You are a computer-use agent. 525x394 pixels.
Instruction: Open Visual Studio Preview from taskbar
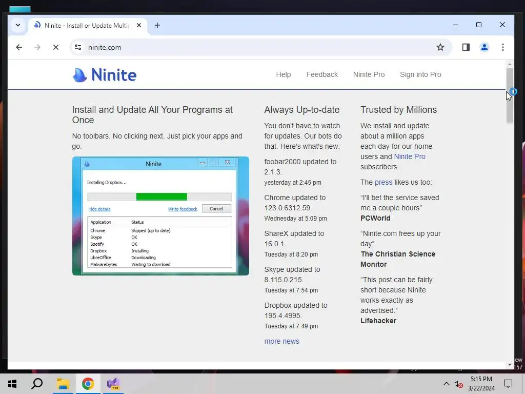click(x=113, y=384)
